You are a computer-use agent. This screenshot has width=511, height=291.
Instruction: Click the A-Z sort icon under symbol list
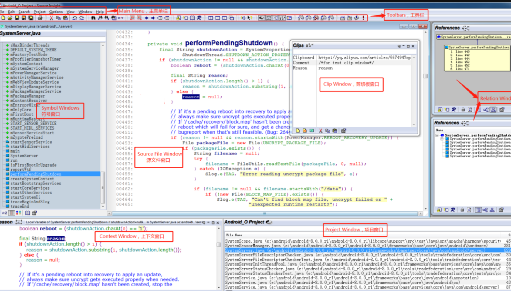click(4, 213)
